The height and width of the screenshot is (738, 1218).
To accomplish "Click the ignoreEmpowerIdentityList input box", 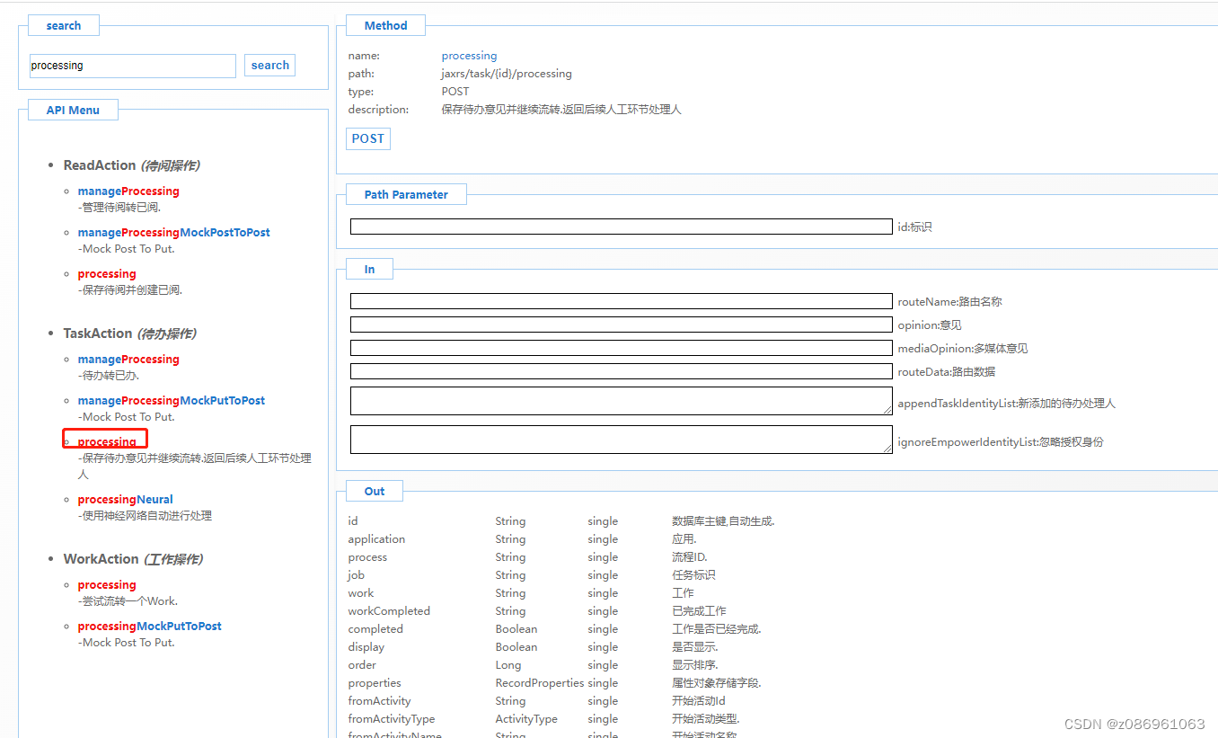I will coord(622,440).
